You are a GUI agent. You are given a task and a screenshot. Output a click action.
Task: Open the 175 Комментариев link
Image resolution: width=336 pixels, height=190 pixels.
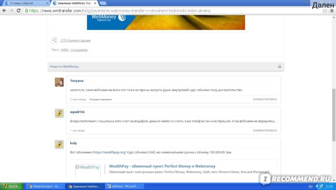[75, 40]
